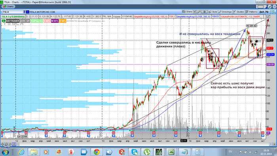Click the lightbulb event icon below фев 14

(200, 135)
